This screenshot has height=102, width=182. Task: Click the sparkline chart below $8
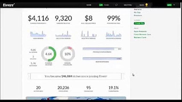click(89, 34)
